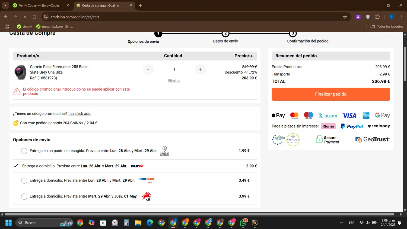Click the PUNTO DE RECOGIDA pickup pin icon
407x229 pixels.
164,151
